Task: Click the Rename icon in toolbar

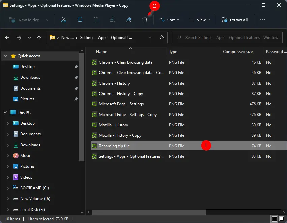Action: (x=112, y=20)
